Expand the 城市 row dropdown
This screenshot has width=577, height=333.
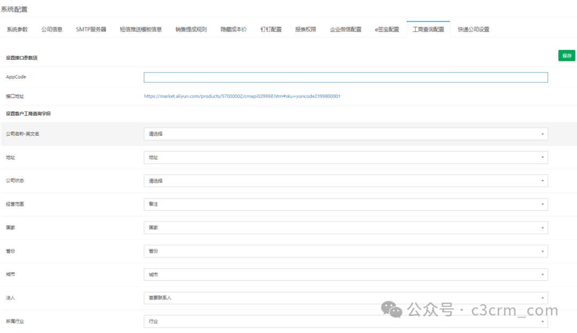click(x=346, y=274)
